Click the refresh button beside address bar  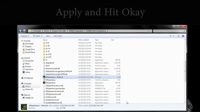pyautogui.click(x=151, y=31)
